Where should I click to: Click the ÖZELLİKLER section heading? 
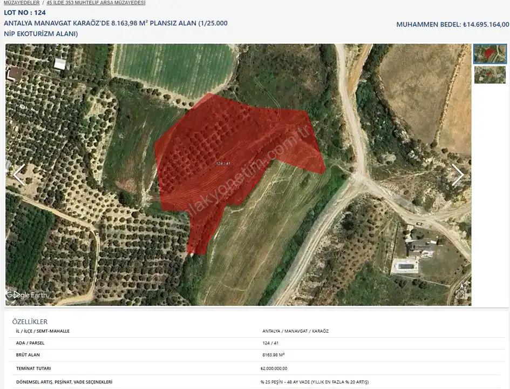(30, 321)
